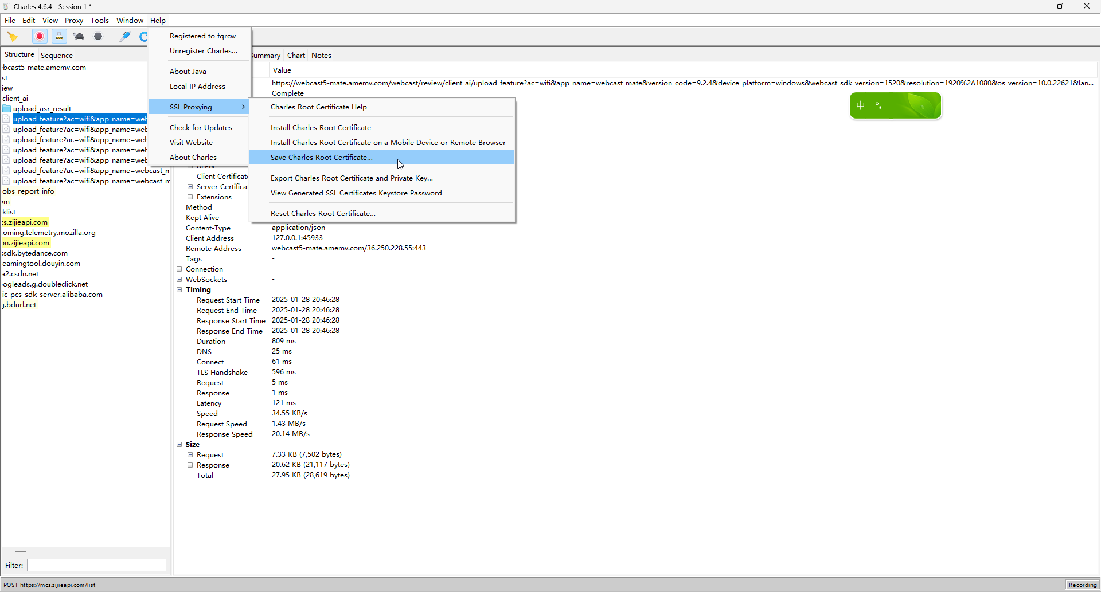This screenshot has width=1101, height=592.
Task: Click the Recording status button
Action: pyautogui.click(x=1082, y=585)
